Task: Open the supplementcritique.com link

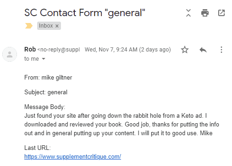Action: [72, 157]
